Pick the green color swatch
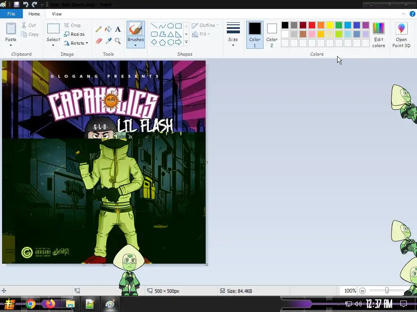 click(x=339, y=25)
